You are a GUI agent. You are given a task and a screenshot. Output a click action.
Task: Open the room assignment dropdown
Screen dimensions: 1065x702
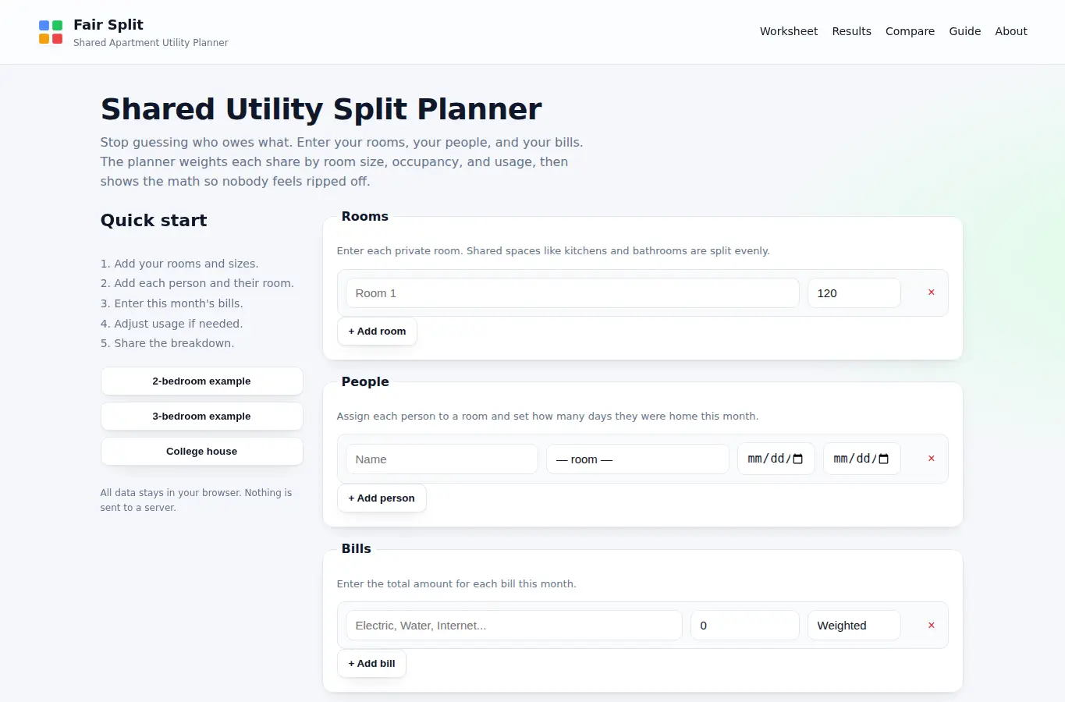point(637,459)
